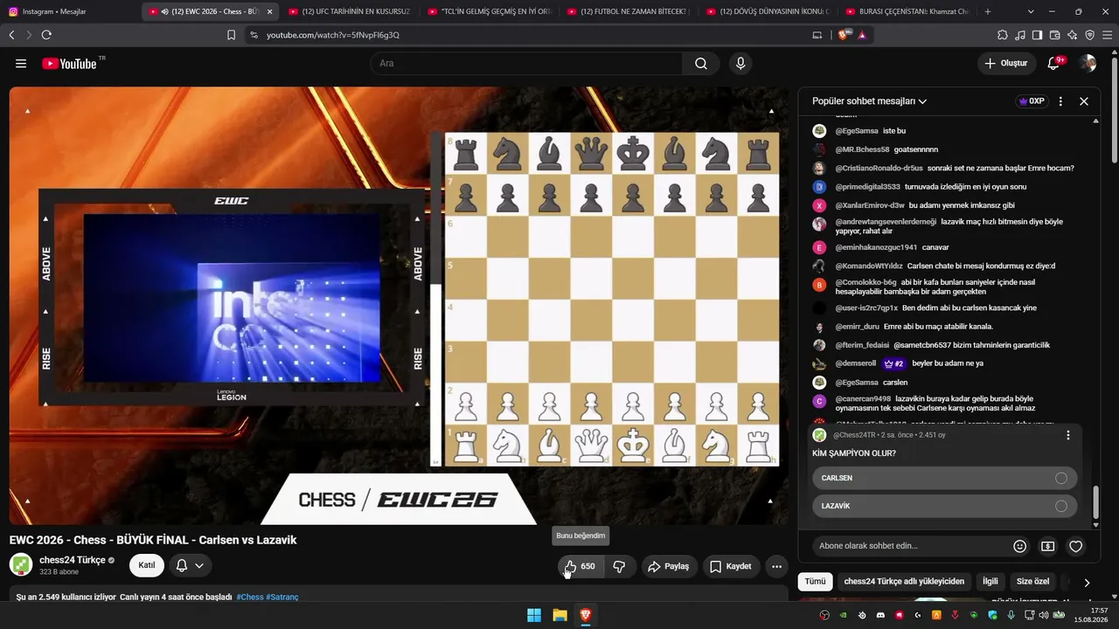Click the search magnifier button
The width and height of the screenshot is (1119, 629).
point(701,64)
